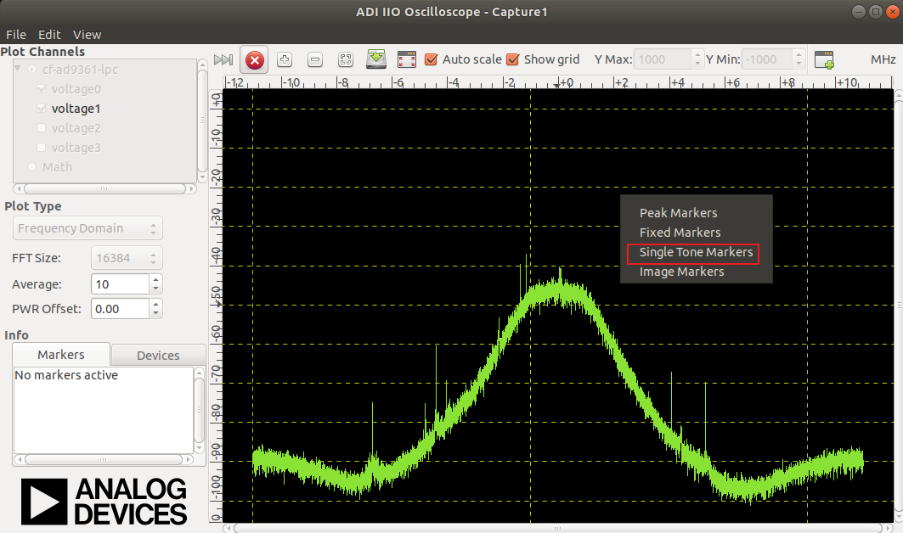
Task: Click the red stop capture button
Action: (x=254, y=60)
